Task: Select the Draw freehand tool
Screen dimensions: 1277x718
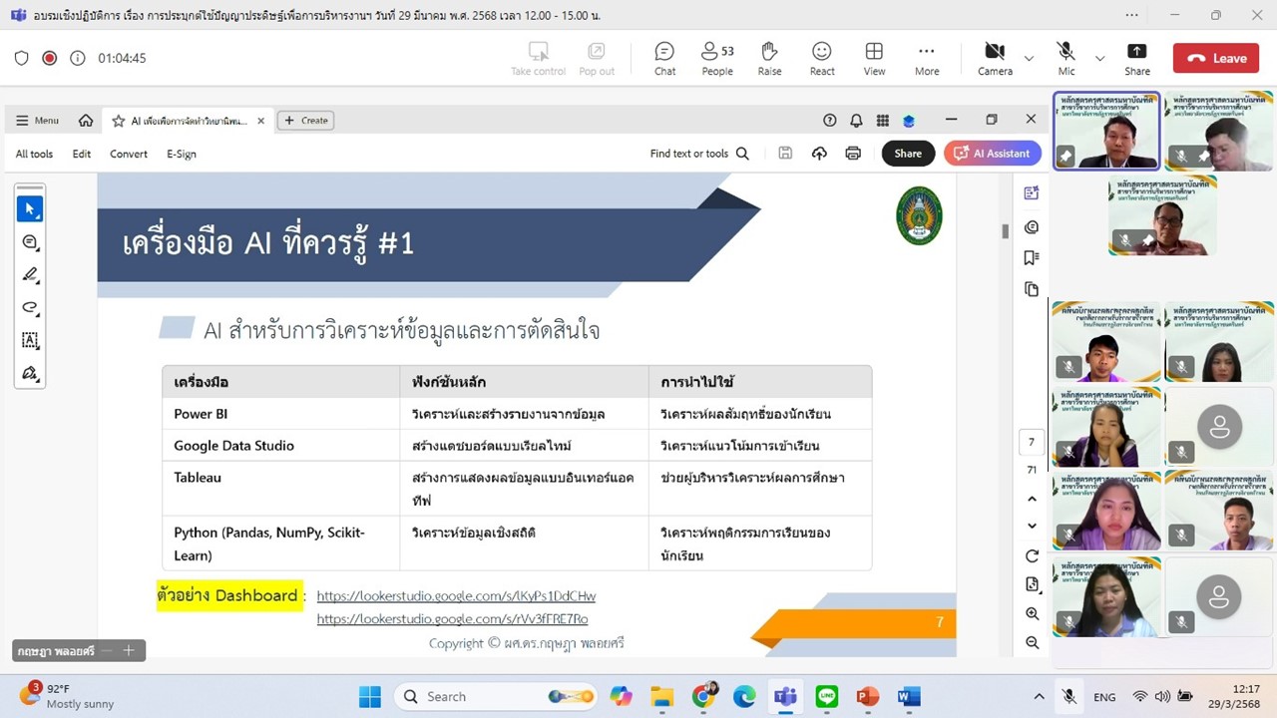Action: [x=30, y=308]
